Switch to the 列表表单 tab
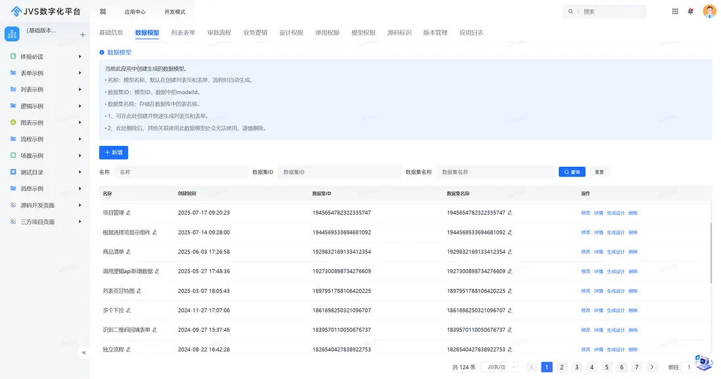The width and height of the screenshot is (721, 379). 183,32
